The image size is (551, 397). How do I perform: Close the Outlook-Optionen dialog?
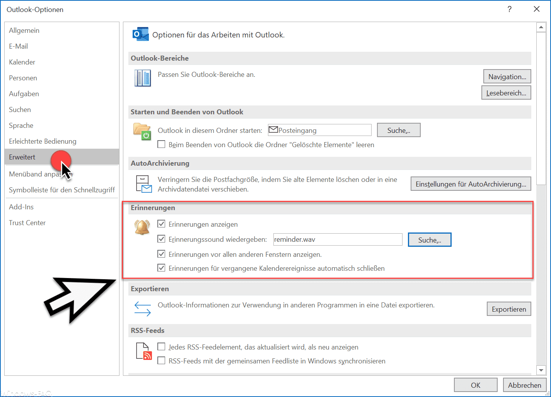[x=537, y=9]
